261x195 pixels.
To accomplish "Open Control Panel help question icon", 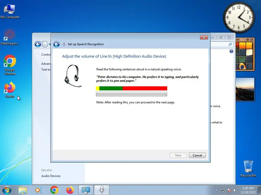I will (x=231, y=51).
